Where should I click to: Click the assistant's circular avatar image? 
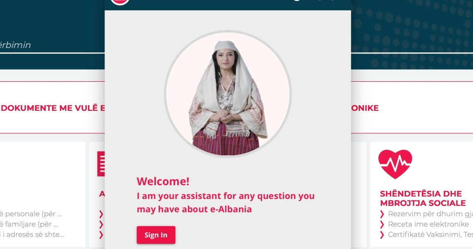[228, 93]
